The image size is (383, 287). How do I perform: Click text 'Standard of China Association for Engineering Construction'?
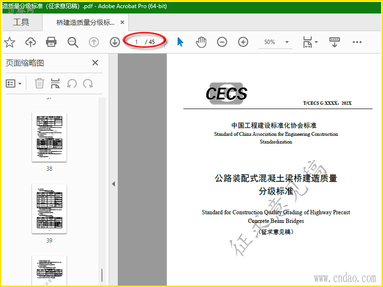tap(276, 134)
